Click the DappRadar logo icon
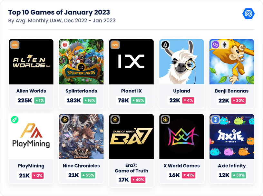Image resolution: width=263 pixels, height=196 pixels. (x=248, y=14)
